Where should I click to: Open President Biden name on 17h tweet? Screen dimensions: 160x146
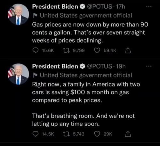coord(55,7)
